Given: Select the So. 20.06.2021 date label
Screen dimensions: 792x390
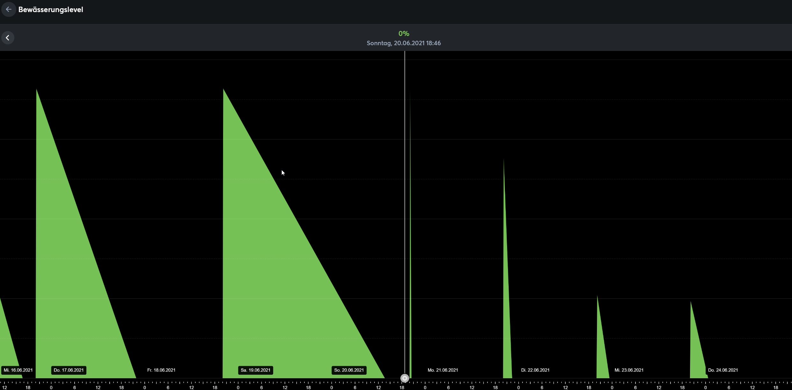Looking at the screenshot, I should tap(349, 370).
